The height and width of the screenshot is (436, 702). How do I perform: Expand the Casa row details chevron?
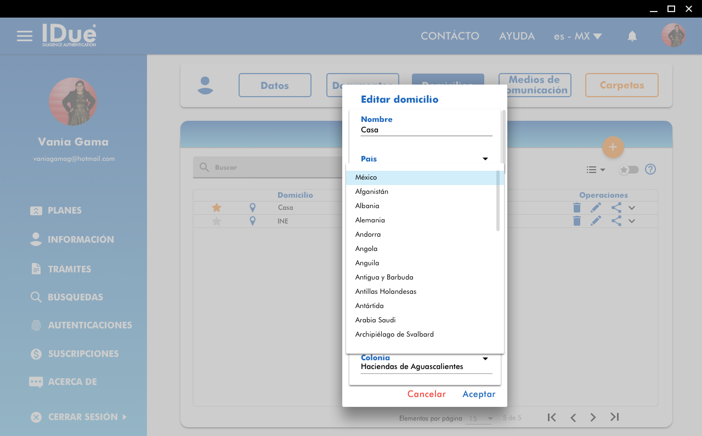[x=632, y=208]
